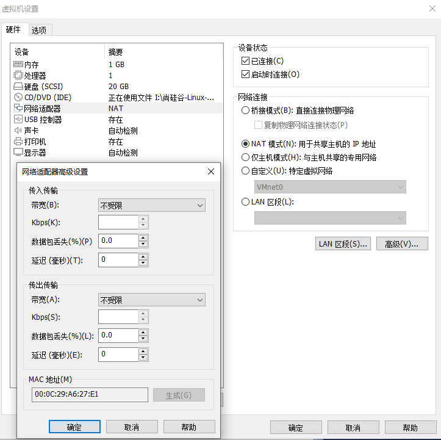Viewport: 441px width, 440px height.
Task: Select the 桥接模式(B) radio button
Action: click(x=245, y=110)
